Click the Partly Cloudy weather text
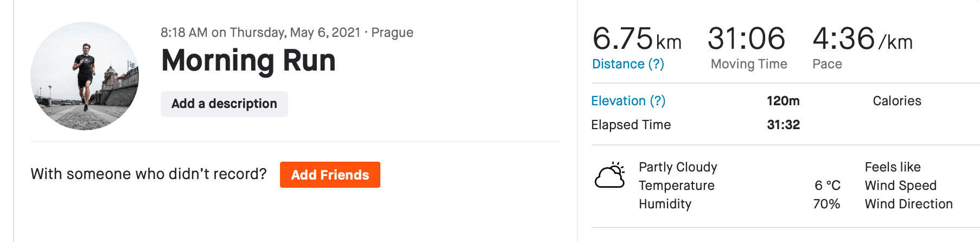The width and height of the screenshot is (980, 242). pyautogui.click(x=678, y=167)
